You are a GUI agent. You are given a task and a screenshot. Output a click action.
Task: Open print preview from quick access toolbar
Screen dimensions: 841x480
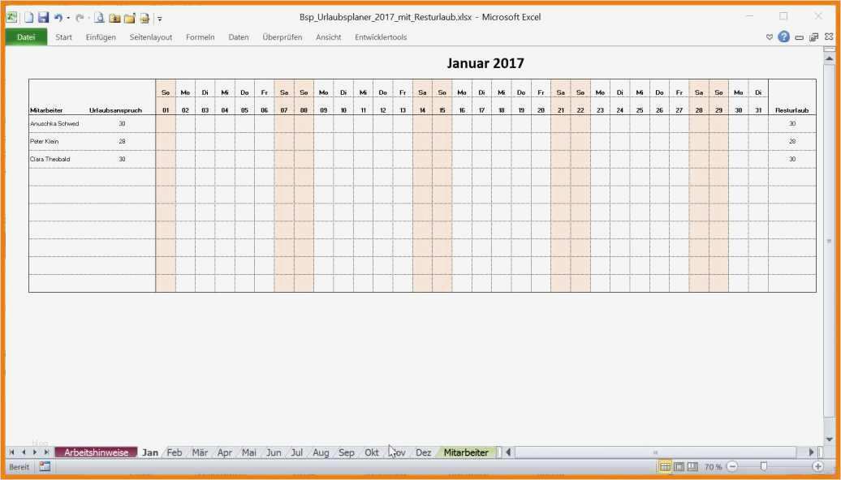(99, 18)
